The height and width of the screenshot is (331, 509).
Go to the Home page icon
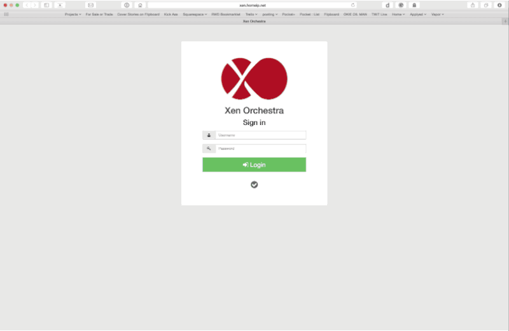(140, 5)
